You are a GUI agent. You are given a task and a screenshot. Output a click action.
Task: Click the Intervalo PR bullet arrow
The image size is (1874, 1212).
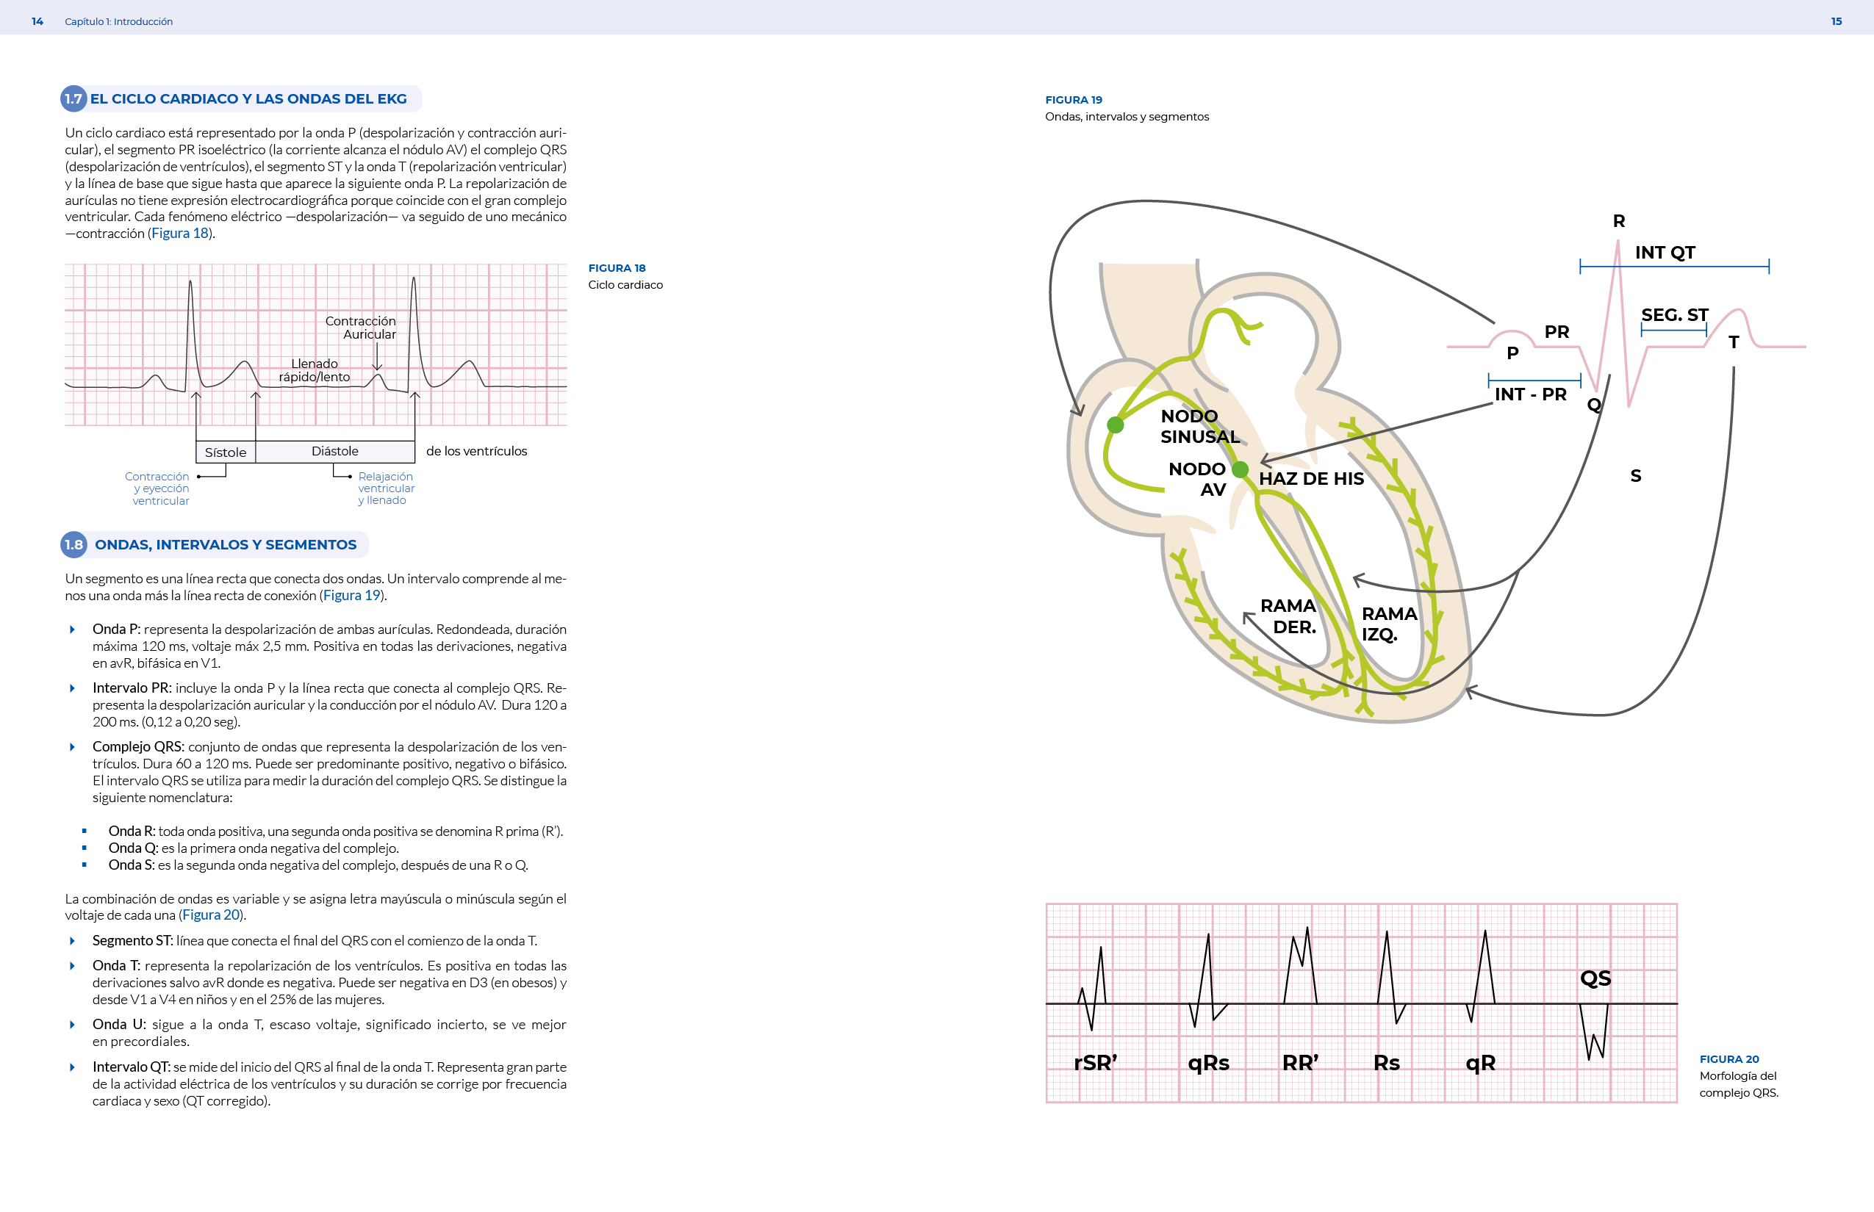(x=73, y=689)
